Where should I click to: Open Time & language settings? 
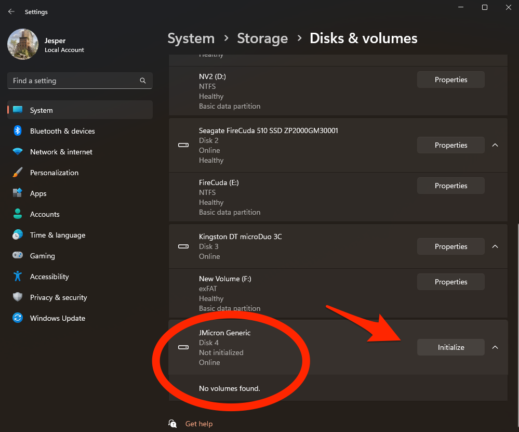coord(80,235)
